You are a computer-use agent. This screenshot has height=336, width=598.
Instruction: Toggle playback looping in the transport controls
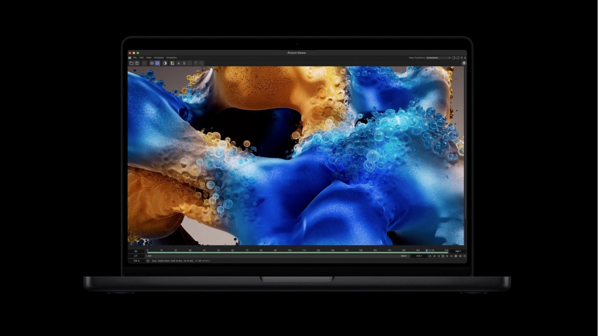(456, 255)
